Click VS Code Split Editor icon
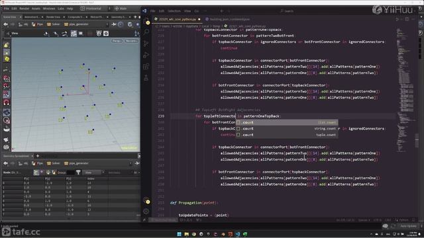Image resolution: width=424 pixels, height=238 pixels. click(x=407, y=19)
